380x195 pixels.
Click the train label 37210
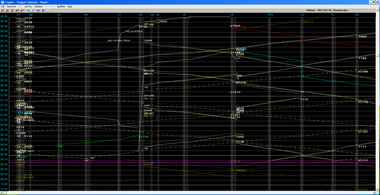click(235, 93)
